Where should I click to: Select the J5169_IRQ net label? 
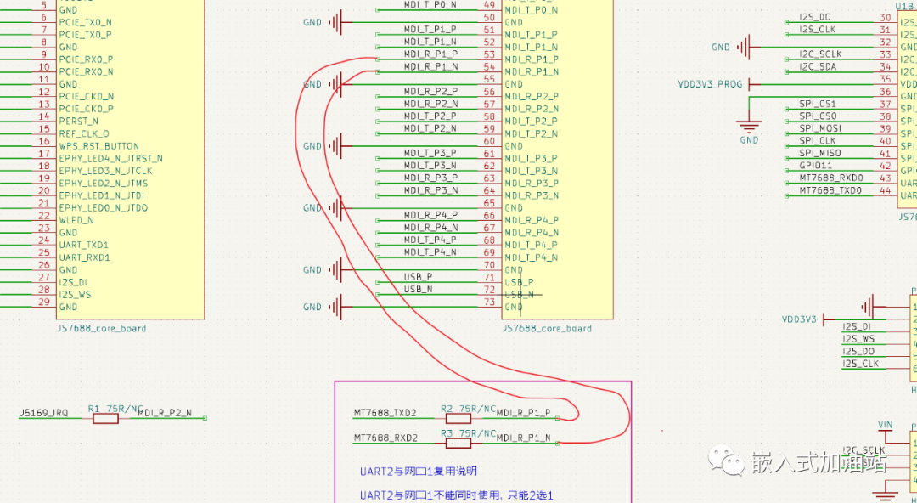43,413
